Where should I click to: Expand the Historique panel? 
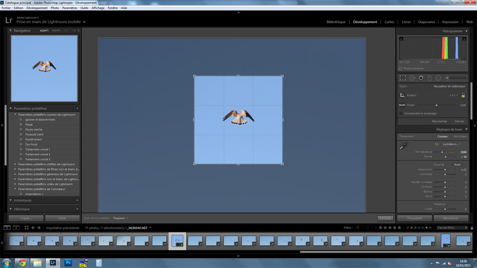coord(11,209)
